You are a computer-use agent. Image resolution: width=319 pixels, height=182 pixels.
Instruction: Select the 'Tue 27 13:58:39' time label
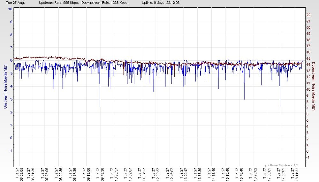pyautogui.click(x=197, y=174)
